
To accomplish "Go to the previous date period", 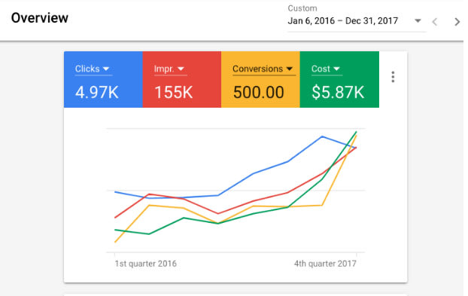I will point(435,22).
